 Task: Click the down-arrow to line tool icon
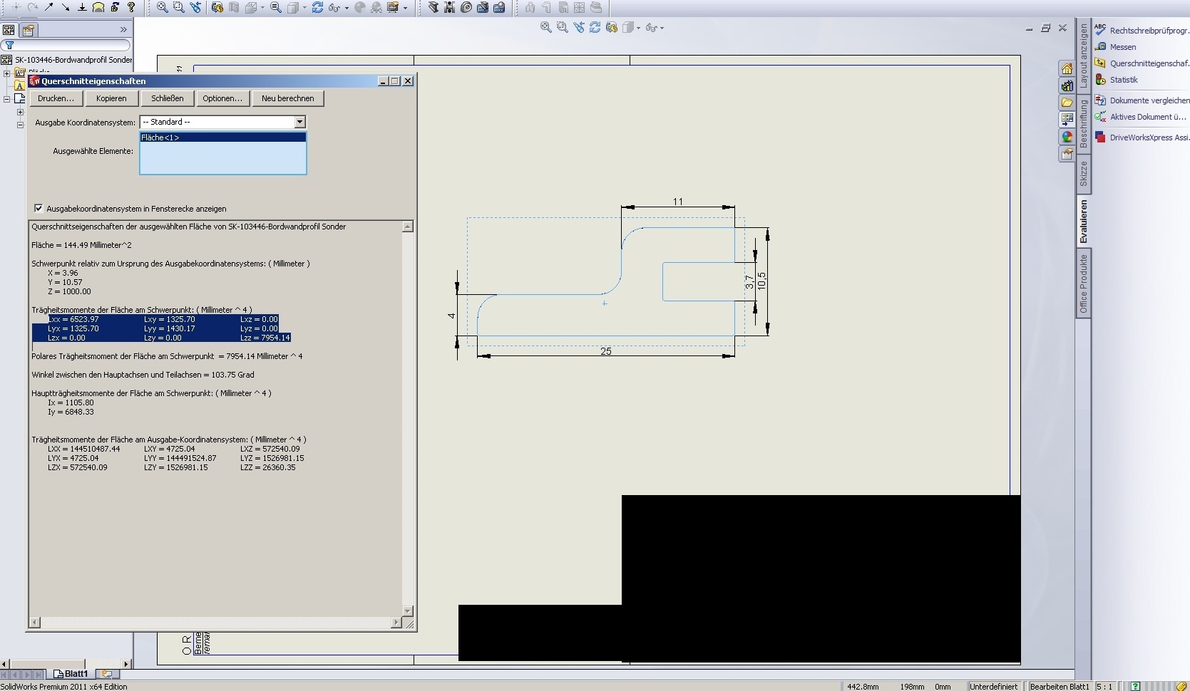[x=82, y=7]
